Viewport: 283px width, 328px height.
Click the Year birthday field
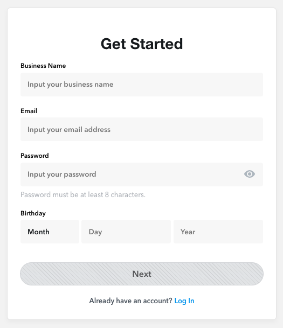pyautogui.click(x=218, y=232)
